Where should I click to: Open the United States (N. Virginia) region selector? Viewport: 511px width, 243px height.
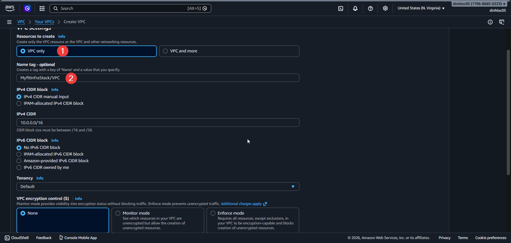click(421, 8)
